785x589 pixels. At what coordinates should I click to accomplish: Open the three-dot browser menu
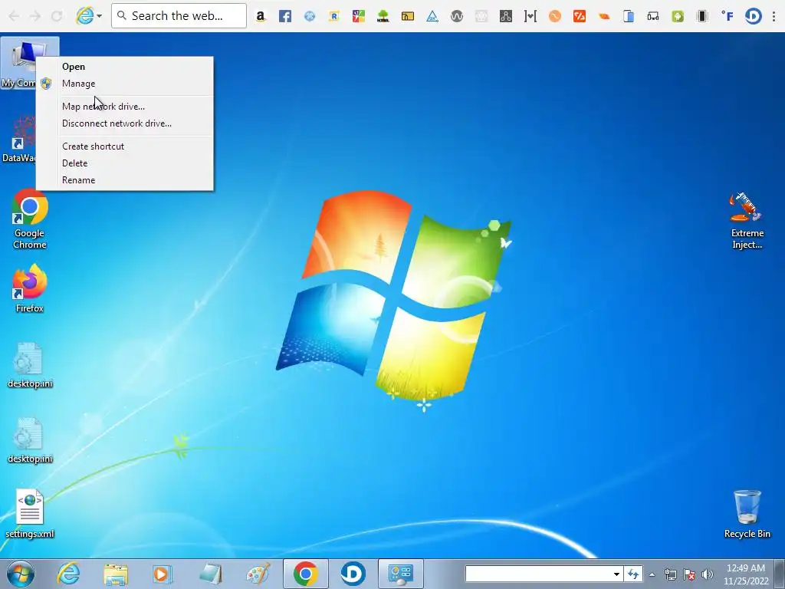click(x=774, y=16)
